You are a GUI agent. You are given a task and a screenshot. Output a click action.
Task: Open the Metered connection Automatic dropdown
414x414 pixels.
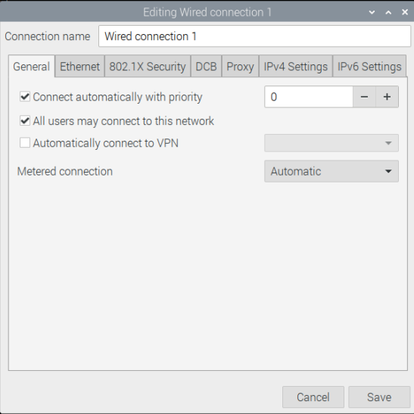pos(332,171)
